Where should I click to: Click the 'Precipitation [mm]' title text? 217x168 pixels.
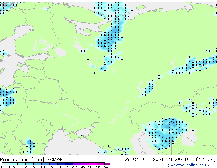point(22,160)
